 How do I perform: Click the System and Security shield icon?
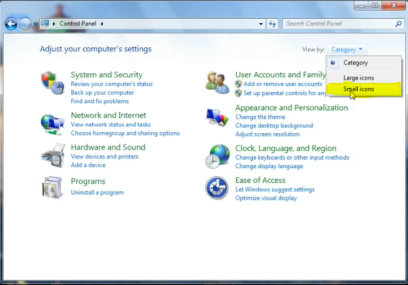53,83
